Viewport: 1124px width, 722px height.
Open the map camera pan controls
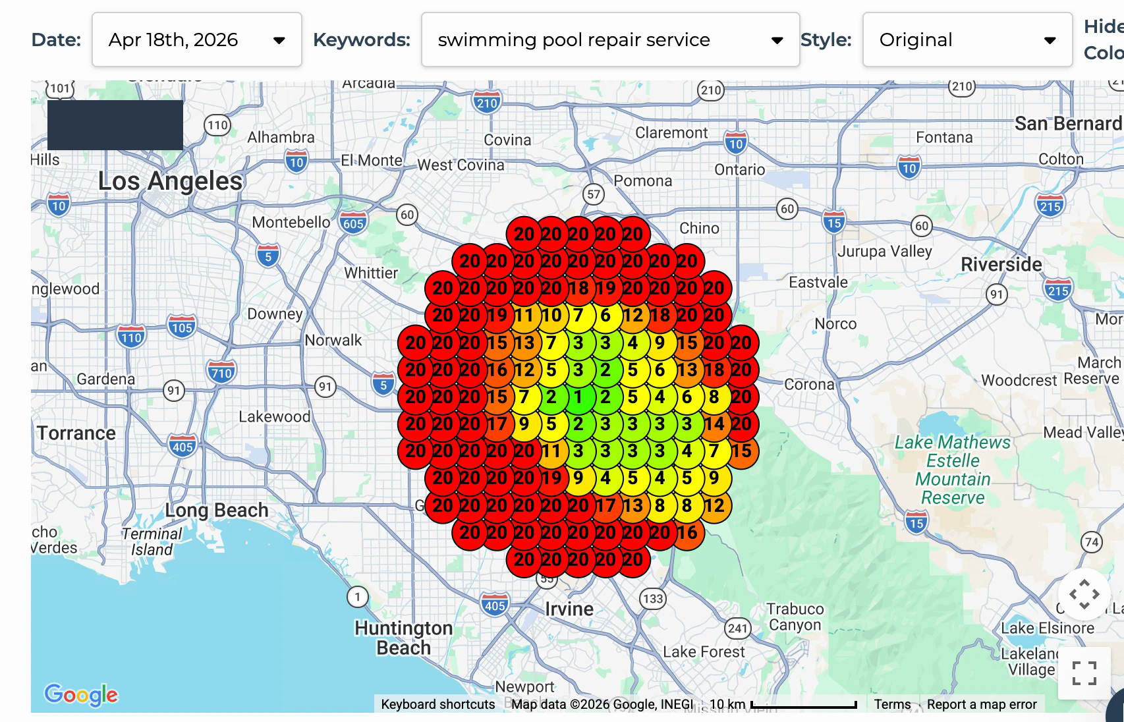coord(1084,594)
